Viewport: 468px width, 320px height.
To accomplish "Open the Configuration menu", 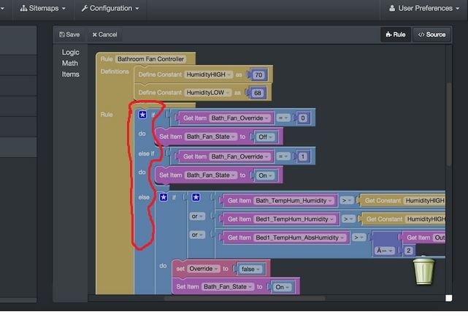I will tap(110, 8).
